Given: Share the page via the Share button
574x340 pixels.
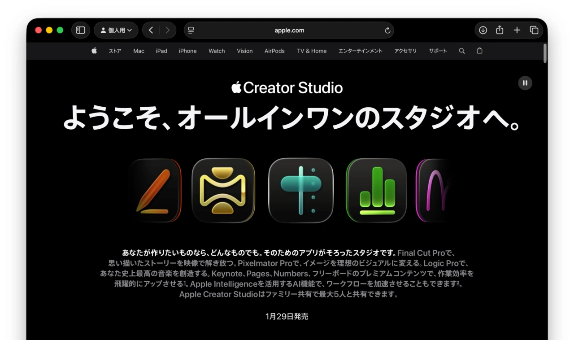Looking at the screenshot, I should 500,30.
